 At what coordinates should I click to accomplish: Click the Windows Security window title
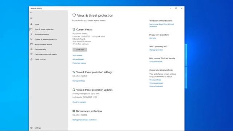[36, 8]
